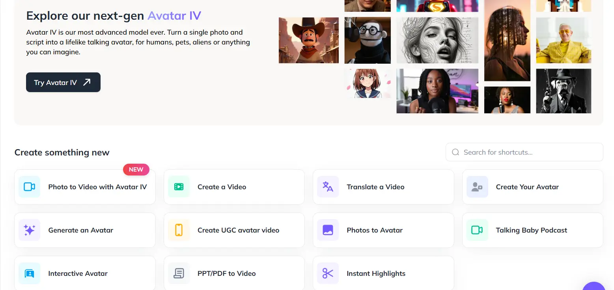The image size is (614, 290).
Task: Choose the Photos to Avatar shortcut
Action: coord(383,230)
